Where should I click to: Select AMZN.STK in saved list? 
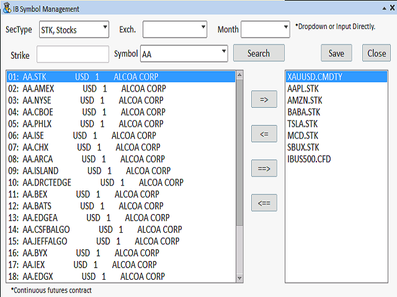pos(336,100)
